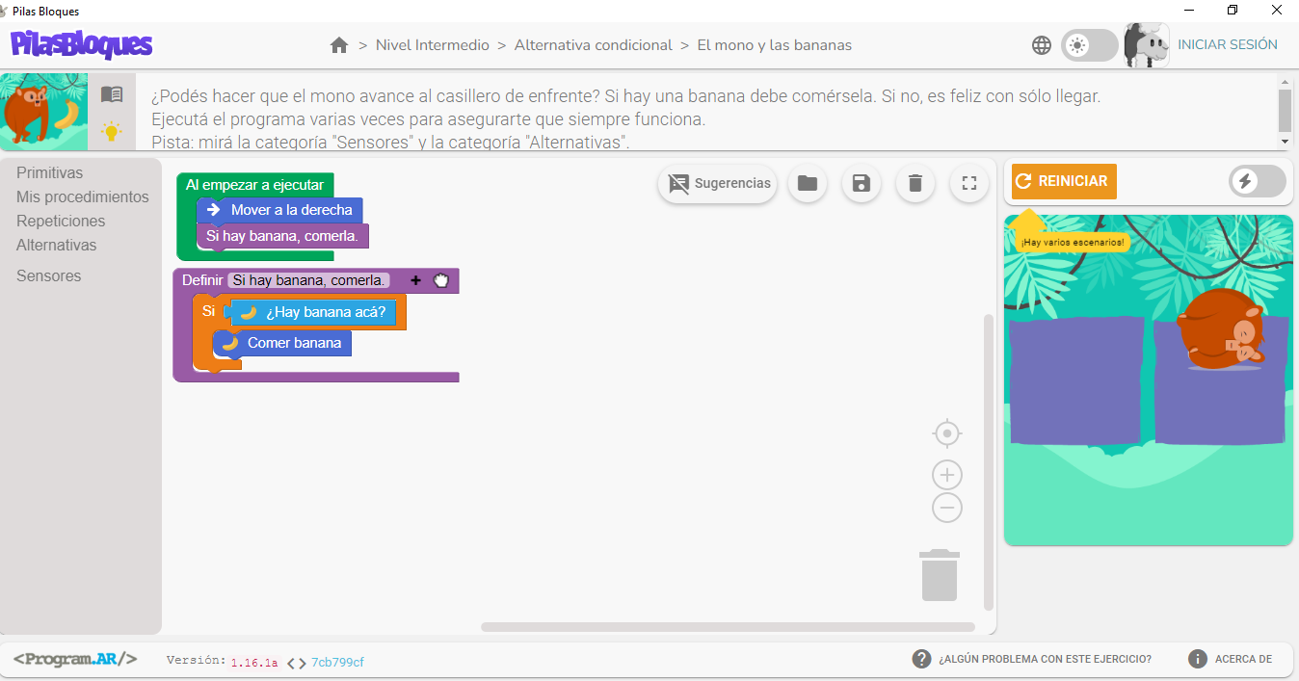Toggle the turbo speed lightning switch
Image resolution: width=1299 pixels, height=681 pixels.
[1257, 181]
